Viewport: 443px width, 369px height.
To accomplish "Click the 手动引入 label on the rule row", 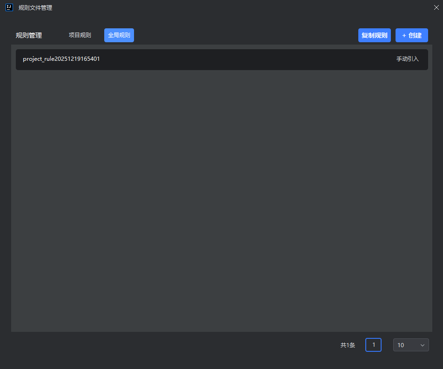I will point(407,59).
